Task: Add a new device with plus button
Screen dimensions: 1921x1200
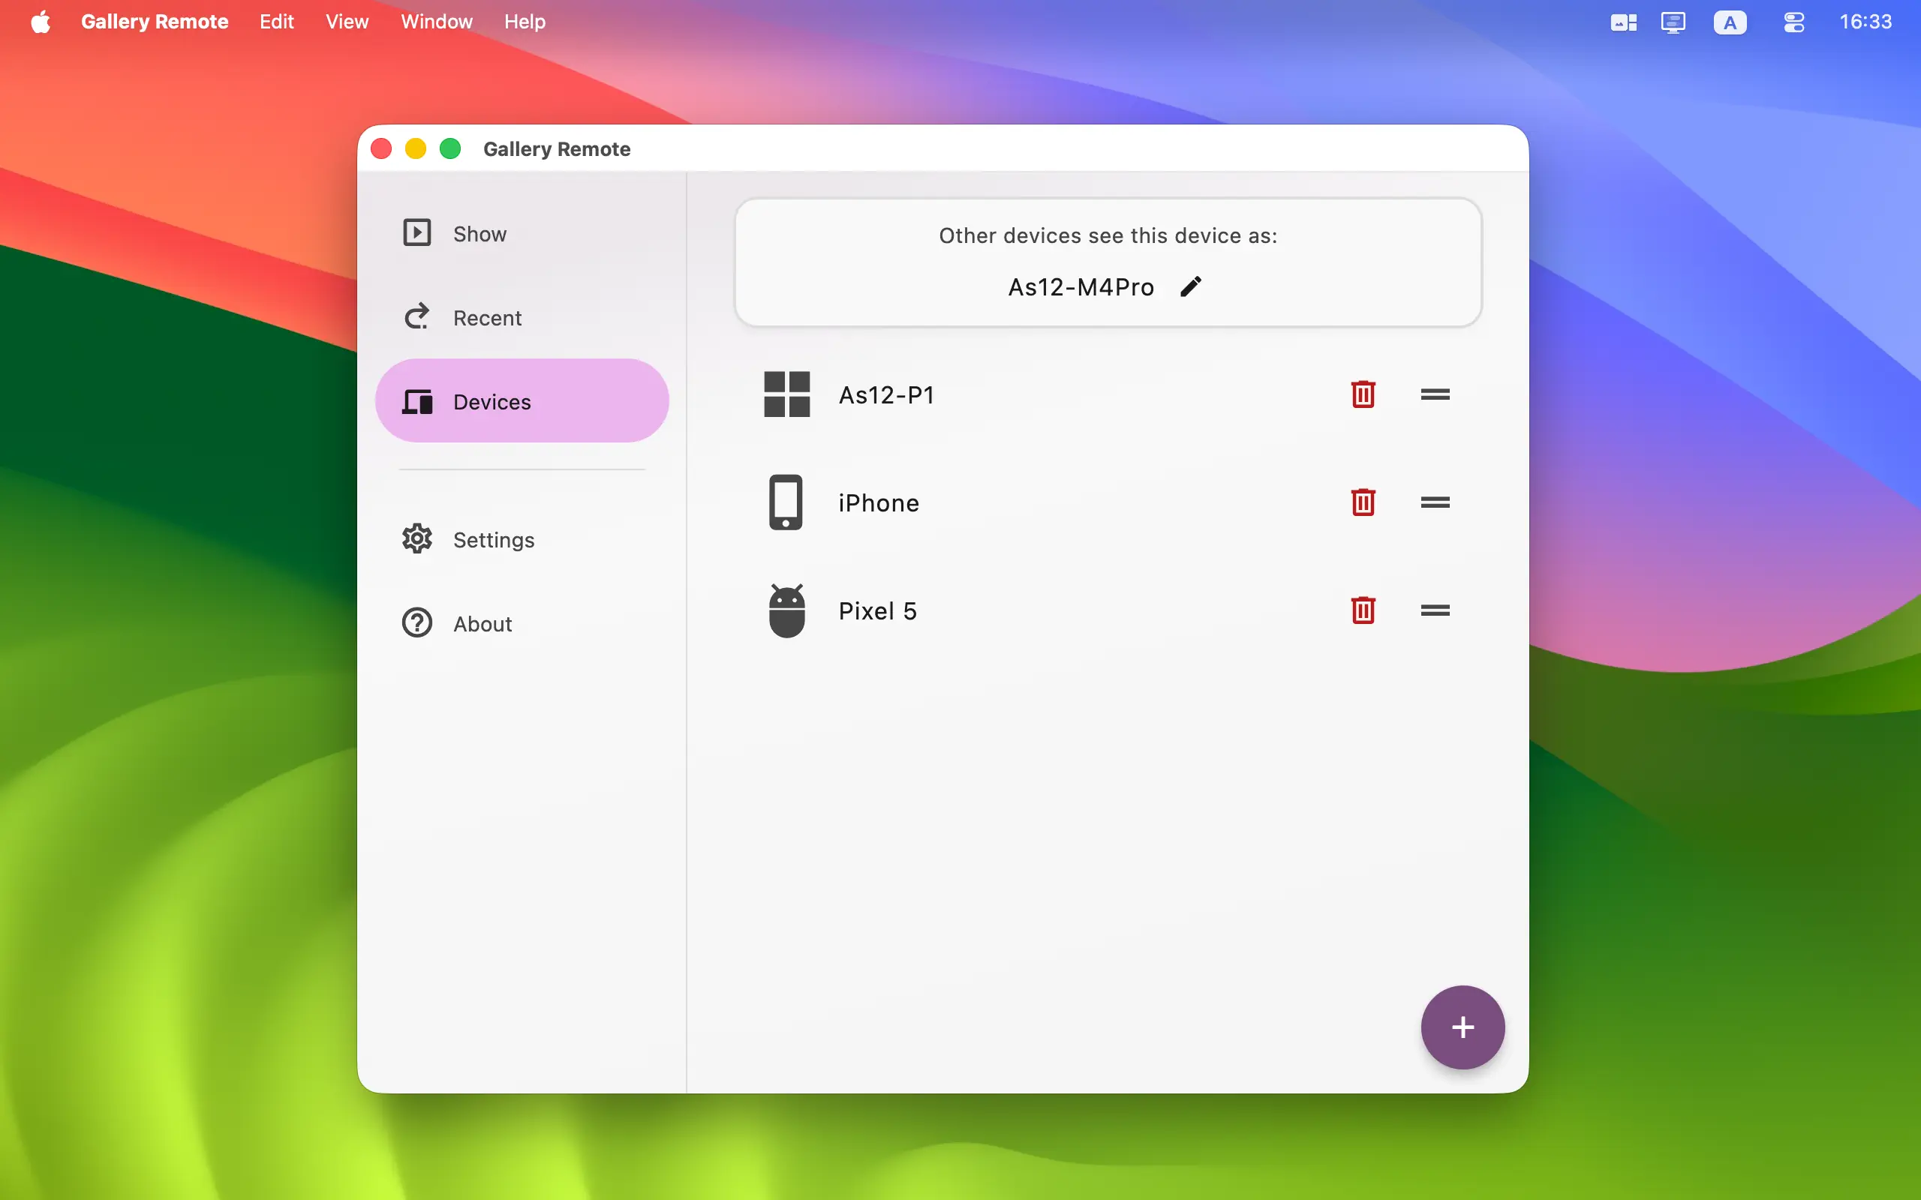Action: (x=1463, y=1027)
